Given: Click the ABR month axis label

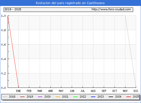Looking at the screenshot, I should click(51, 91).
